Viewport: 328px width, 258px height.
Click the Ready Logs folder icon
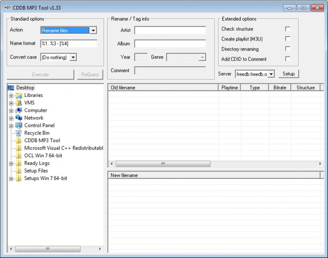point(19,163)
